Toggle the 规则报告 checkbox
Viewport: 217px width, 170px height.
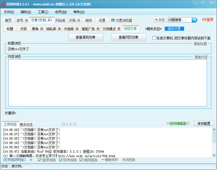[x=81, y=160]
